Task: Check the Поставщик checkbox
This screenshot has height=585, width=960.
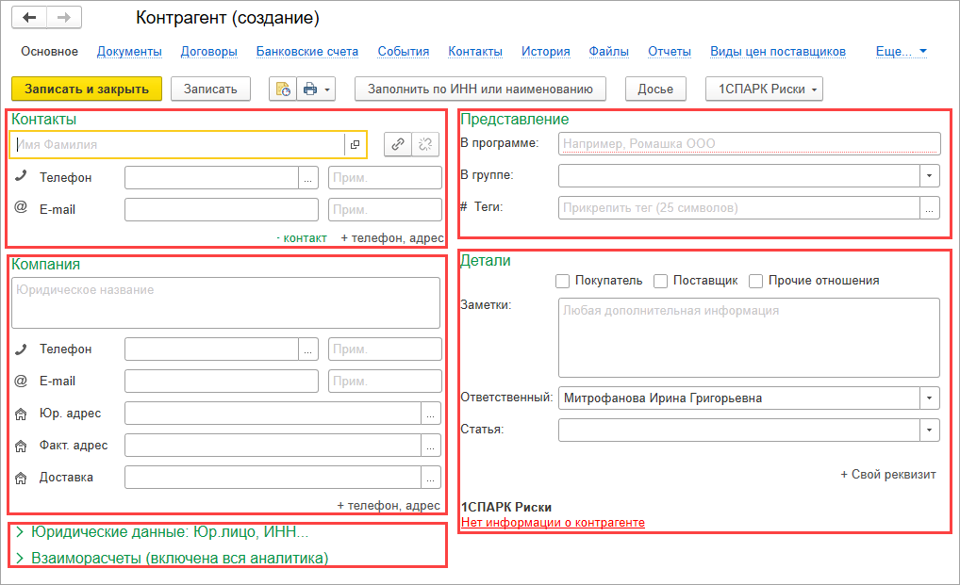Action: (660, 281)
